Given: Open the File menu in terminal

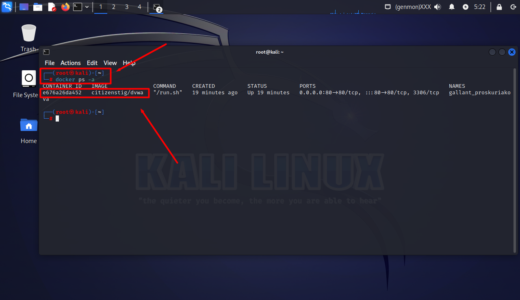Looking at the screenshot, I should [x=50, y=63].
